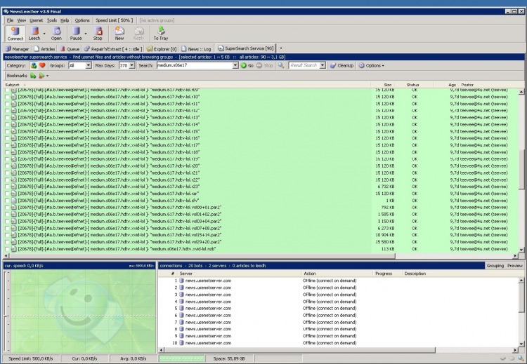Viewport: 527px width, 364px height.
Task: Tick checkbox for medium.617.hdtv-lol.r20 row
Action: click(x=7, y=166)
